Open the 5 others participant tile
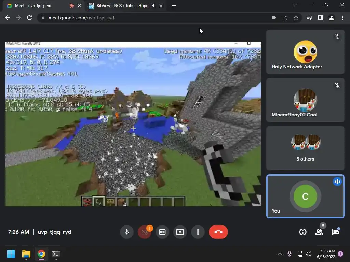 point(305,148)
